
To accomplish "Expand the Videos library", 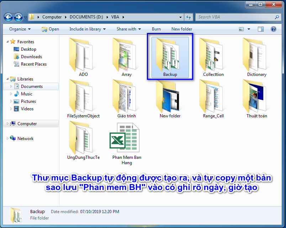I will pyautogui.click(x=11, y=109).
